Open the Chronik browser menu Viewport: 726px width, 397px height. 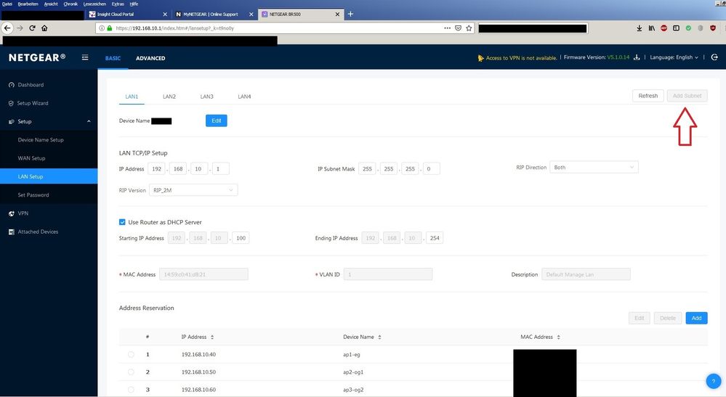pyautogui.click(x=70, y=4)
